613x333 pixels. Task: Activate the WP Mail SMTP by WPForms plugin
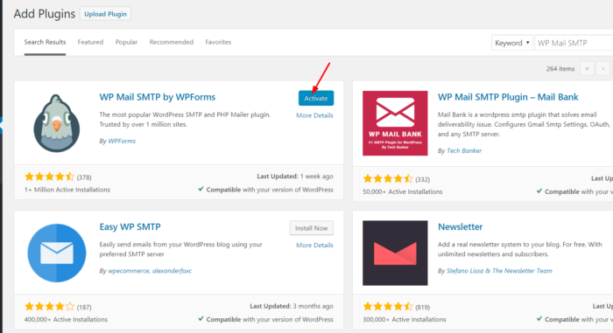click(316, 98)
